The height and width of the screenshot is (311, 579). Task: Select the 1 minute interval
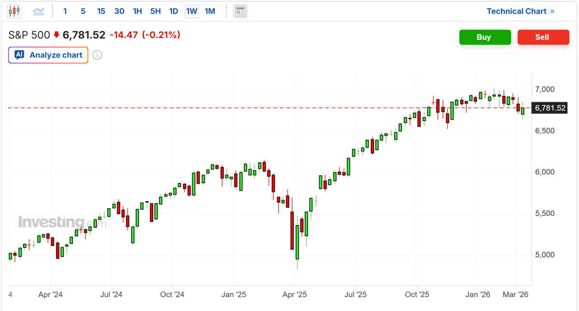tap(65, 11)
